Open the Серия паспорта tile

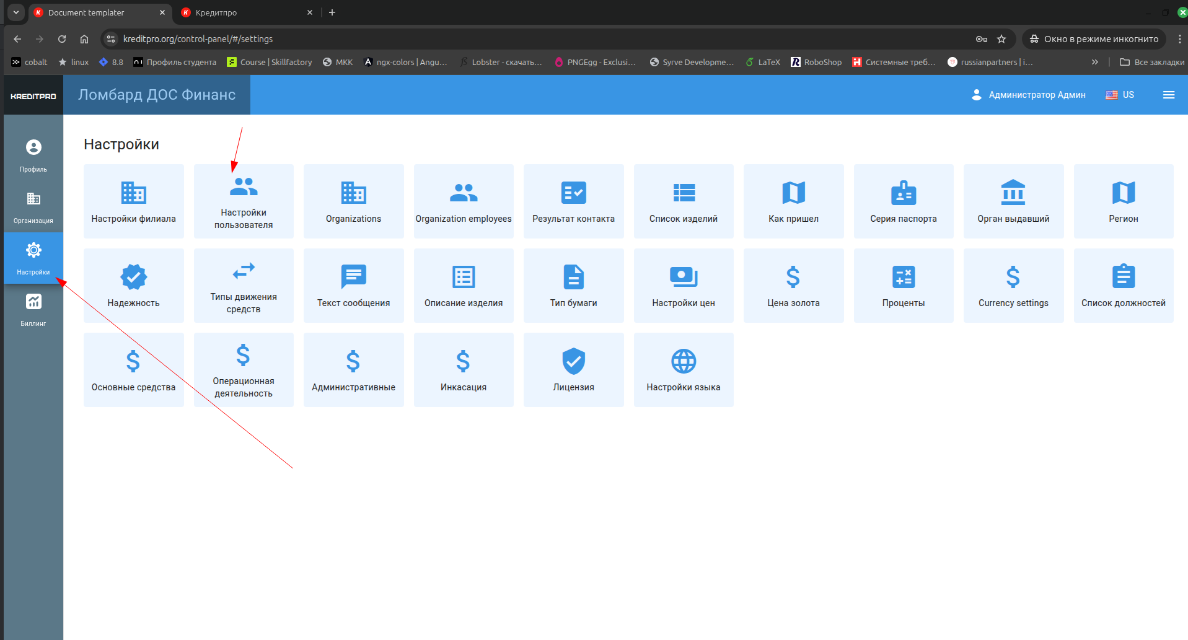pos(903,201)
